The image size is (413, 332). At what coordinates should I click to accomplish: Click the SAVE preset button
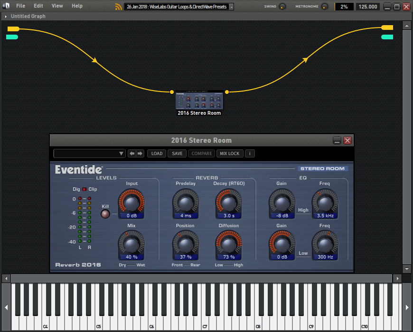[x=177, y=153]
